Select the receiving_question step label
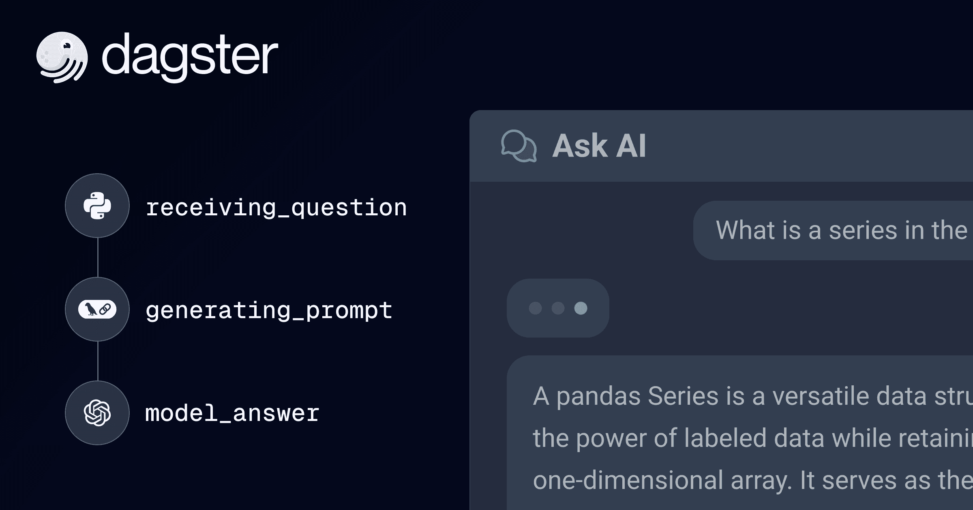Viewport: 973px width, 510px height. [x=276, y=208]
